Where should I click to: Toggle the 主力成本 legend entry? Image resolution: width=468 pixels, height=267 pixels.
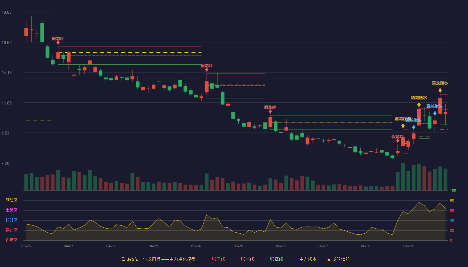[305, 259]
